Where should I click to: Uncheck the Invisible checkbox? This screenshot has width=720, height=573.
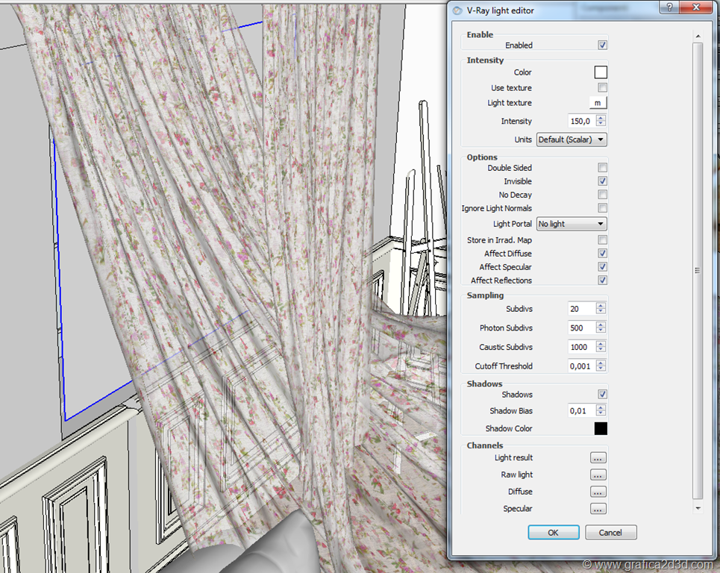[603, 181]
